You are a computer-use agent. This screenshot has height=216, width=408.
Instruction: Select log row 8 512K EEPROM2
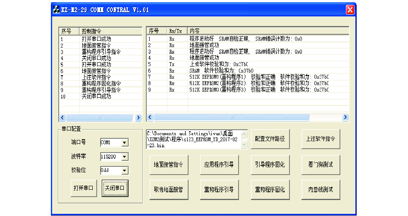(248, 83)
